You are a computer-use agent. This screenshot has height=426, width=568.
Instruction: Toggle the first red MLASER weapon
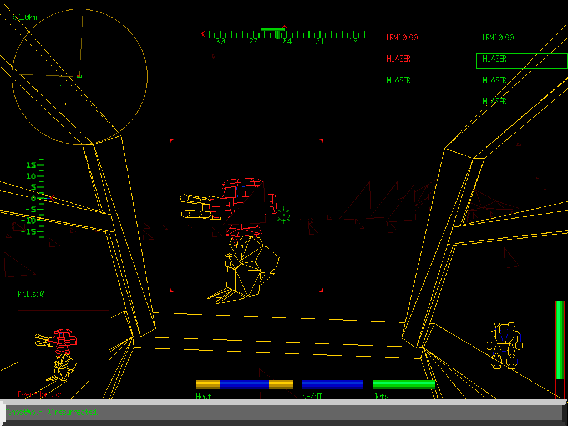398,59
